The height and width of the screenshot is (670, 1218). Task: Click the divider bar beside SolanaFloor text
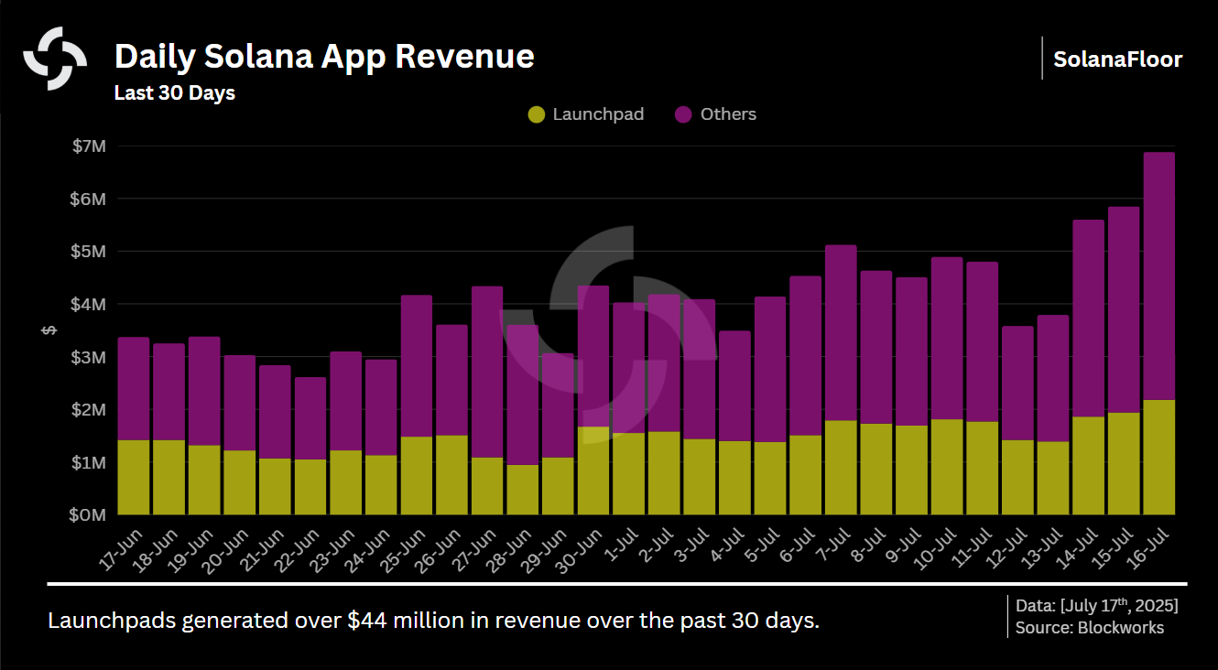[x=1043, y=59]
